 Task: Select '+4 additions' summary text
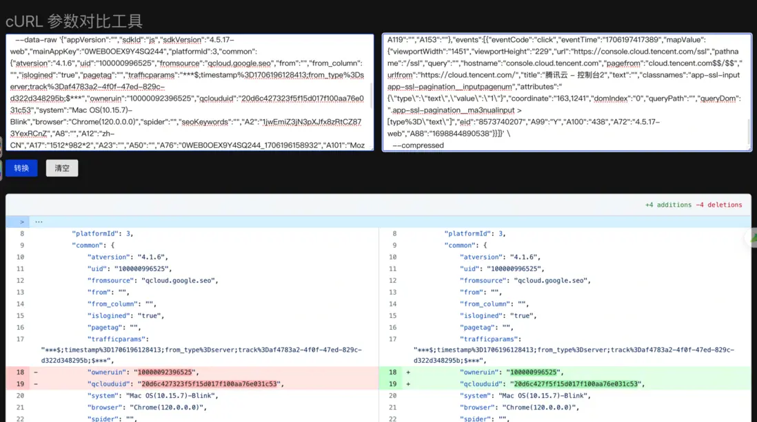click(x=668, y=205)
